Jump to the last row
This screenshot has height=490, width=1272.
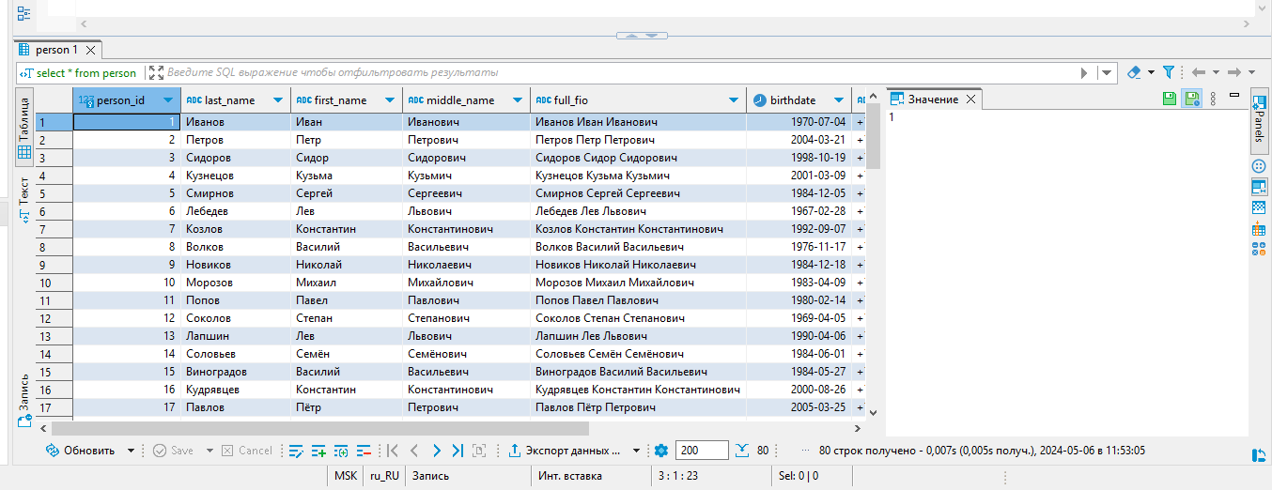tap(458, 451)
